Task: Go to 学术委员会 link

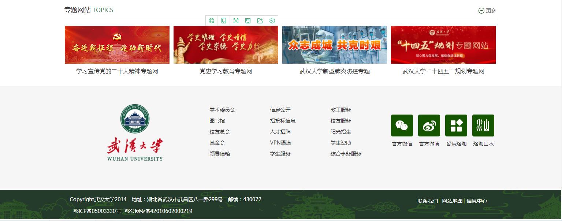Action: pyautogui.click(x=223, y=110)
